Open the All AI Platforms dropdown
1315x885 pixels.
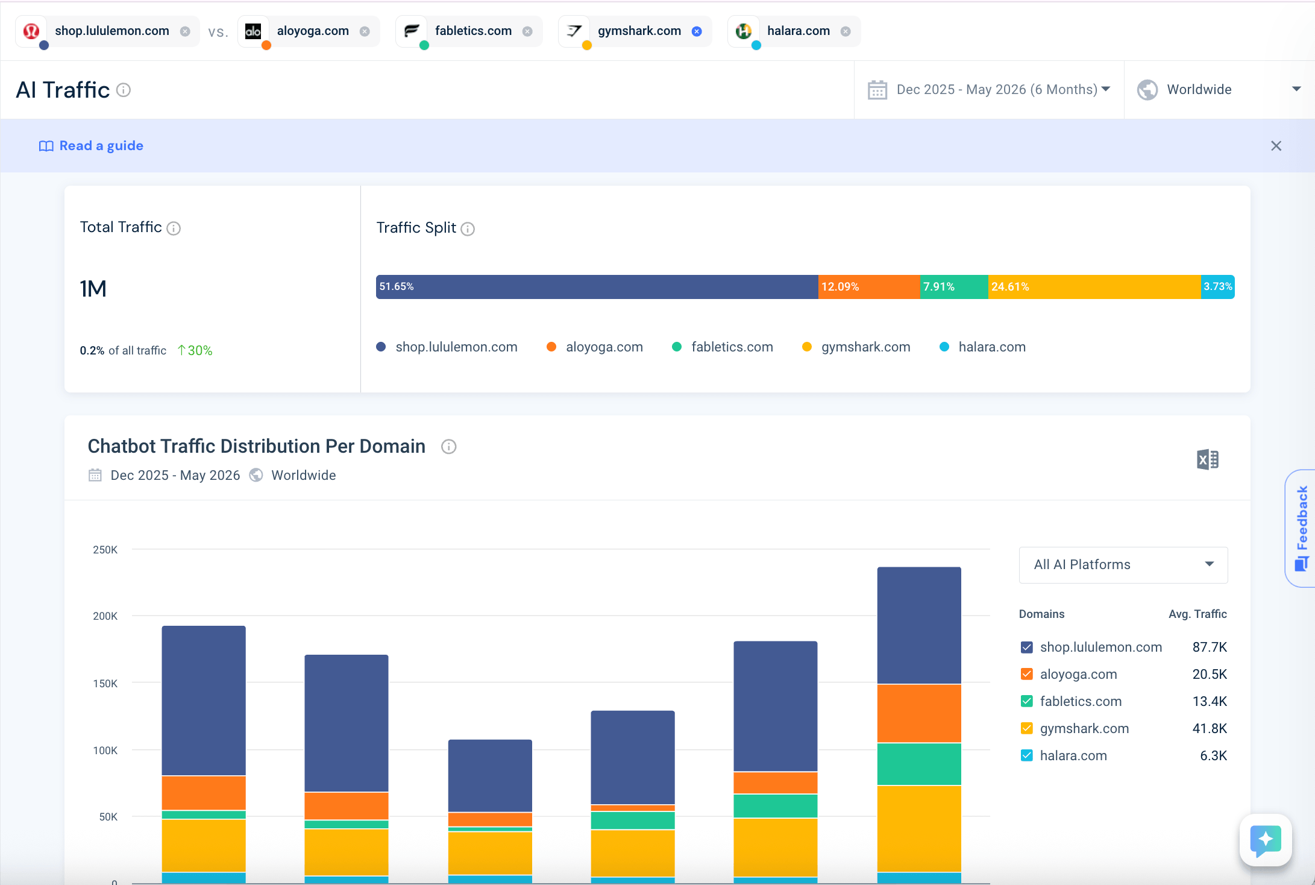[1123, 565]
